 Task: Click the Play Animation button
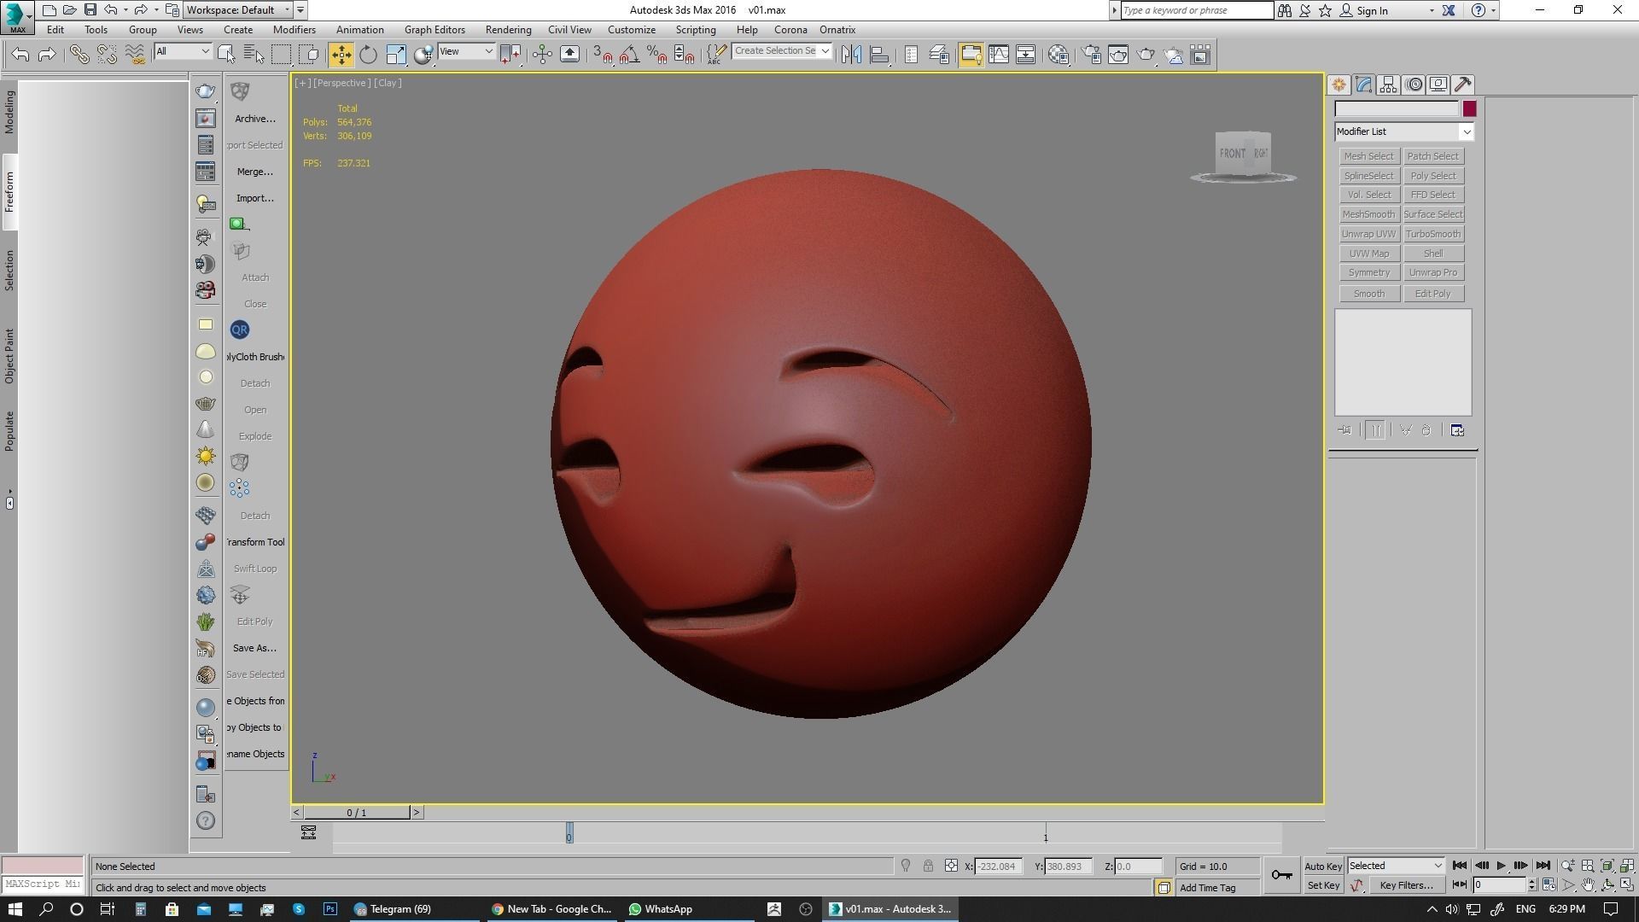coord(1501,866)
